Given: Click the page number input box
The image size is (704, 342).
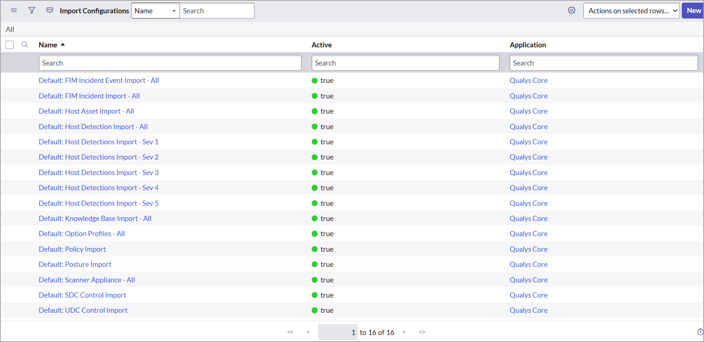Looking at the screenshot, I should (x=337, y=332).
